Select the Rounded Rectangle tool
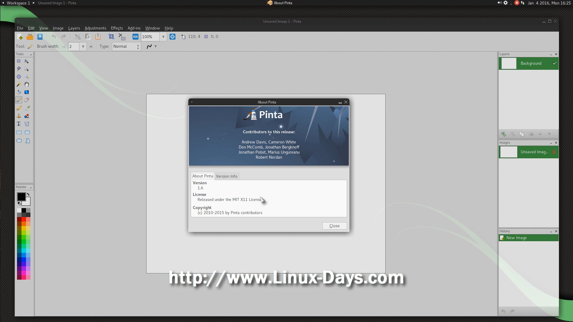573x322 pixels. pos(27,132)
